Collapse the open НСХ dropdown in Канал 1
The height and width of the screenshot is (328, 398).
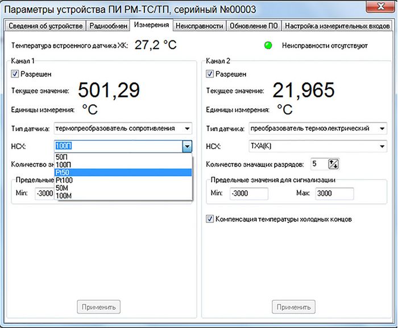click(x=187, y=146)
